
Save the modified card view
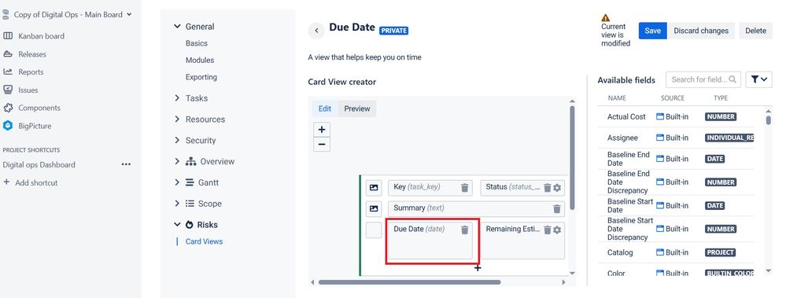point(653,31)
